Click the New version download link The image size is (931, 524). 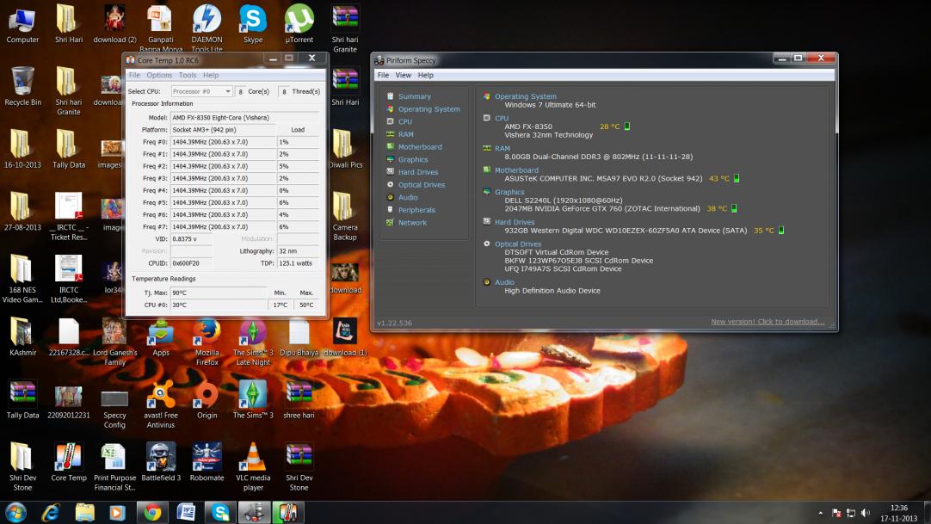[x=768, y=322]
